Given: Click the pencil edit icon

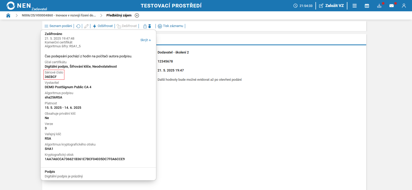Looking at the screenshot, I should click(87, 26).
